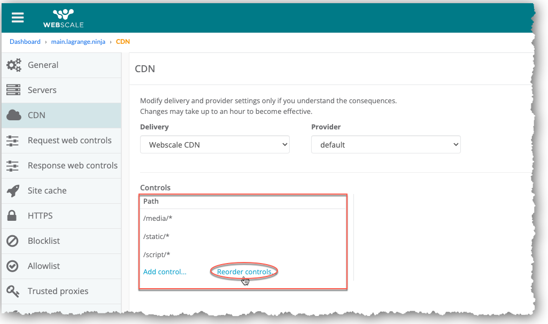Open main.lagrange.ninja breadcrumb link
Image resolution: width=548 pixels, height=324 pixels.
click(x=78, y=42)
